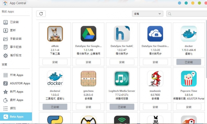Click the DataSync for Google Drive icon

89,34
